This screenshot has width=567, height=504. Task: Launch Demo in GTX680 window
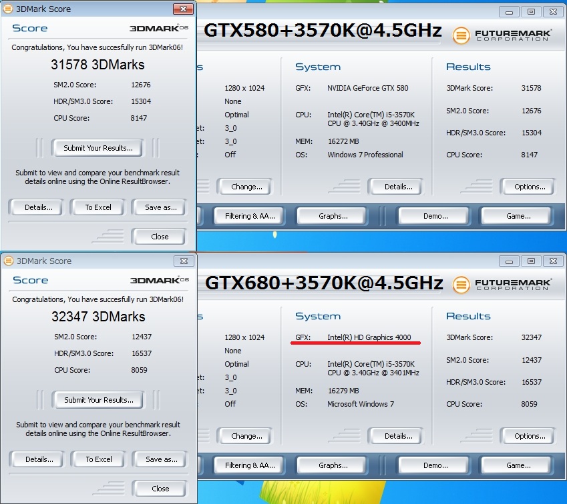435,465
